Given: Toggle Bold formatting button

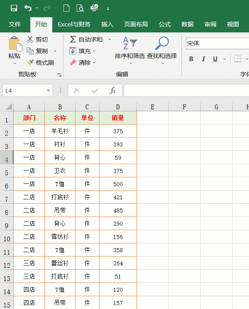Looking at the screenshot, I should tap(191, 59).
